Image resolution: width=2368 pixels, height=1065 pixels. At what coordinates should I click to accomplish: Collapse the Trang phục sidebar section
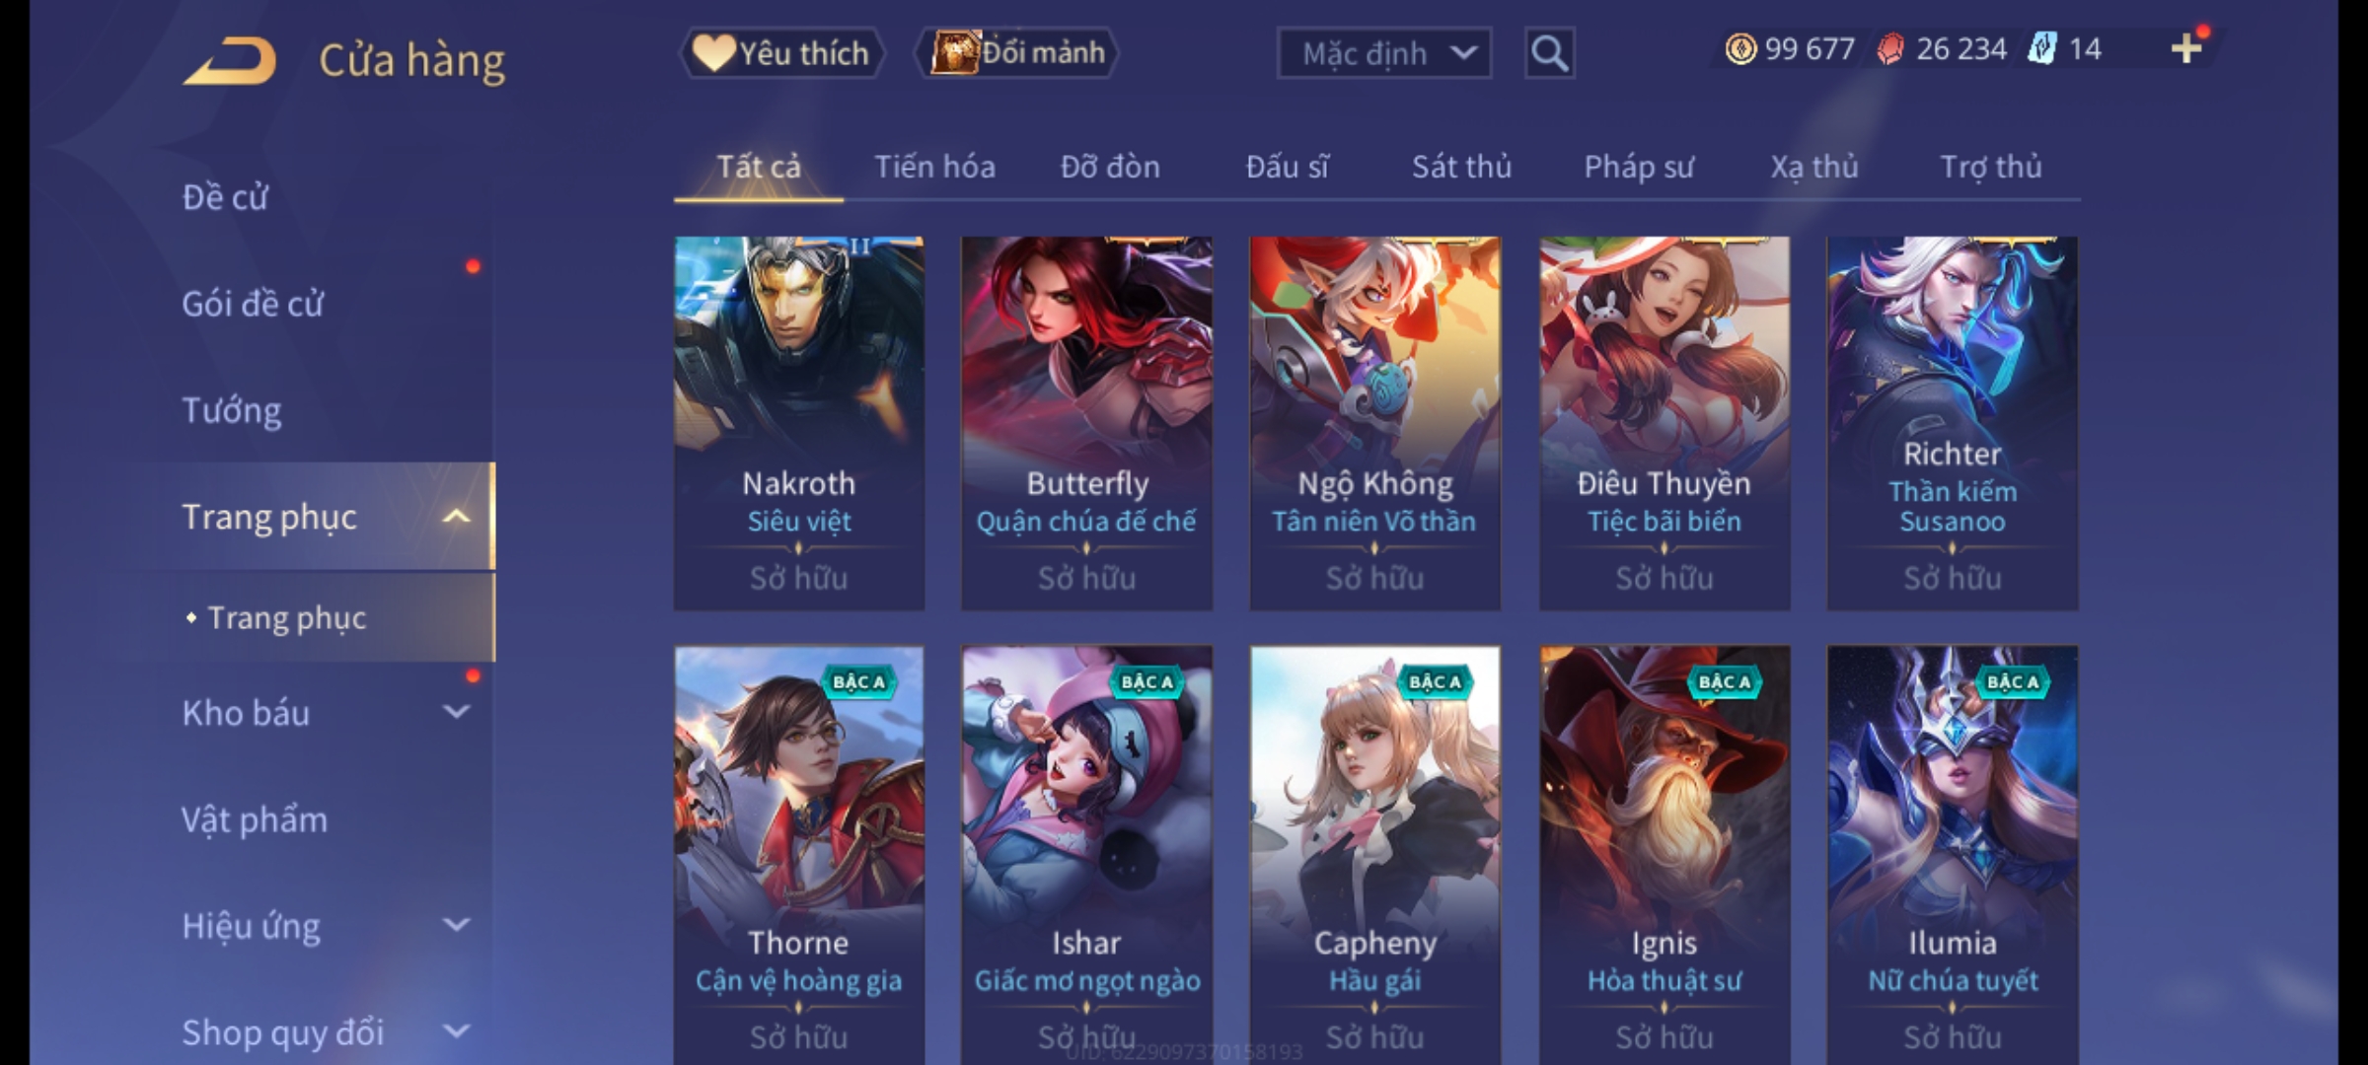(x=456, y=517)
